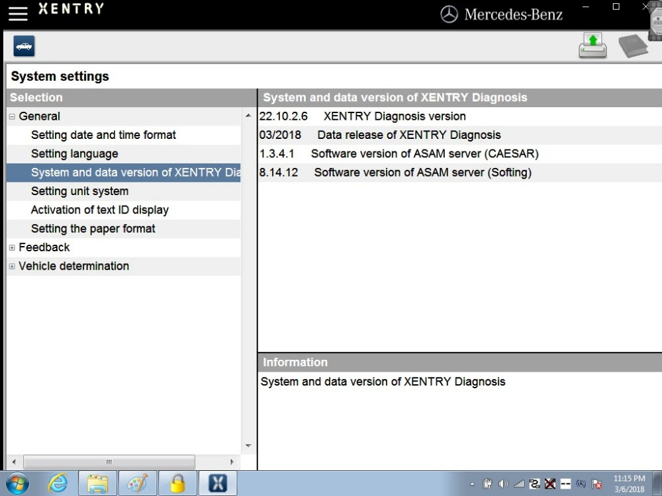This screenshot has width=662, height=496.
Task: Click the XENTRY taskbar button
Action: (x=217, y=483)
